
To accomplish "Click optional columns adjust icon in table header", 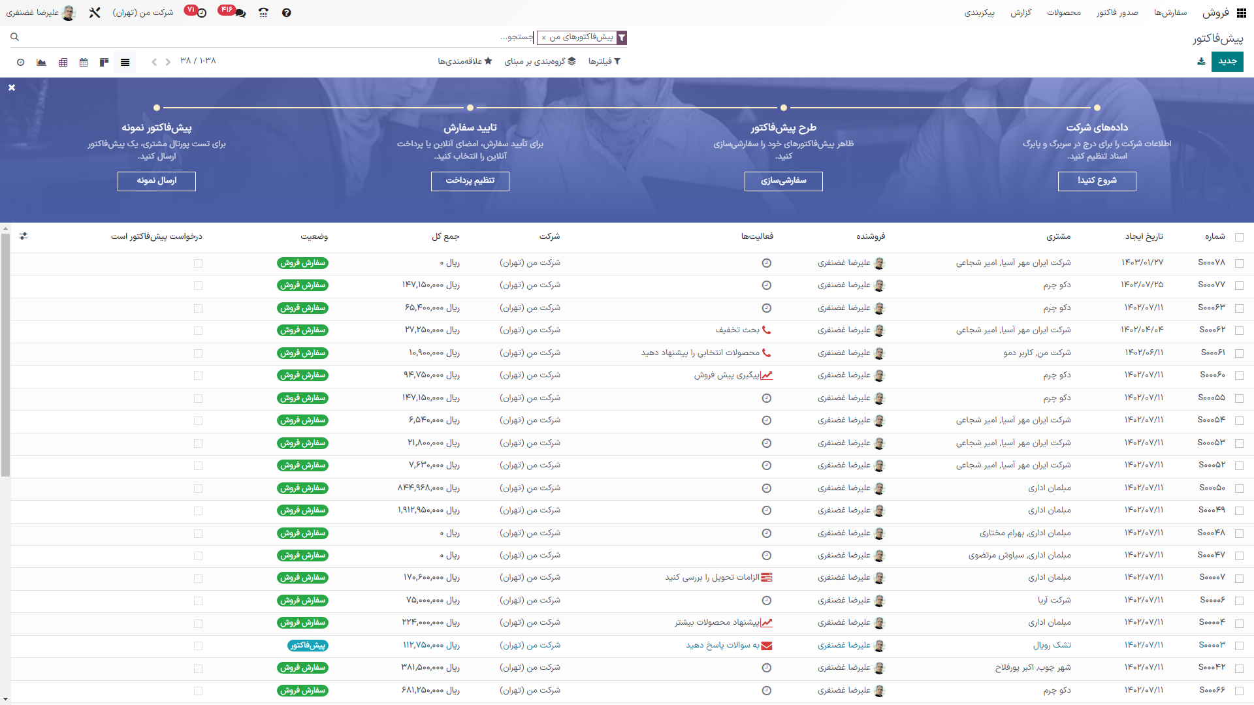I will click(24, 236).
